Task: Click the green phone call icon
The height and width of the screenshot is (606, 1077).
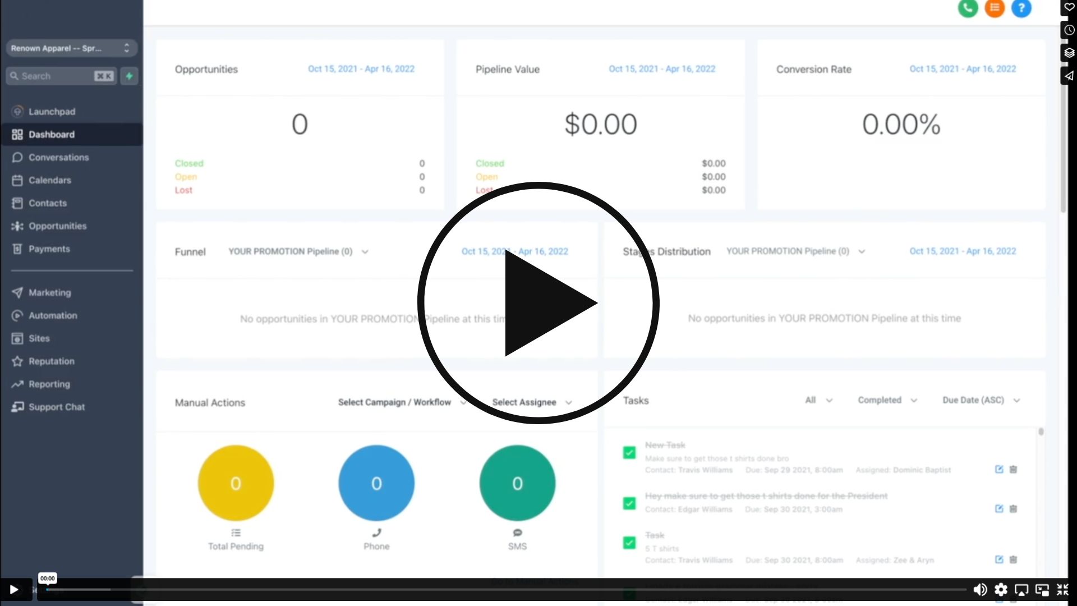Action: 968,8
